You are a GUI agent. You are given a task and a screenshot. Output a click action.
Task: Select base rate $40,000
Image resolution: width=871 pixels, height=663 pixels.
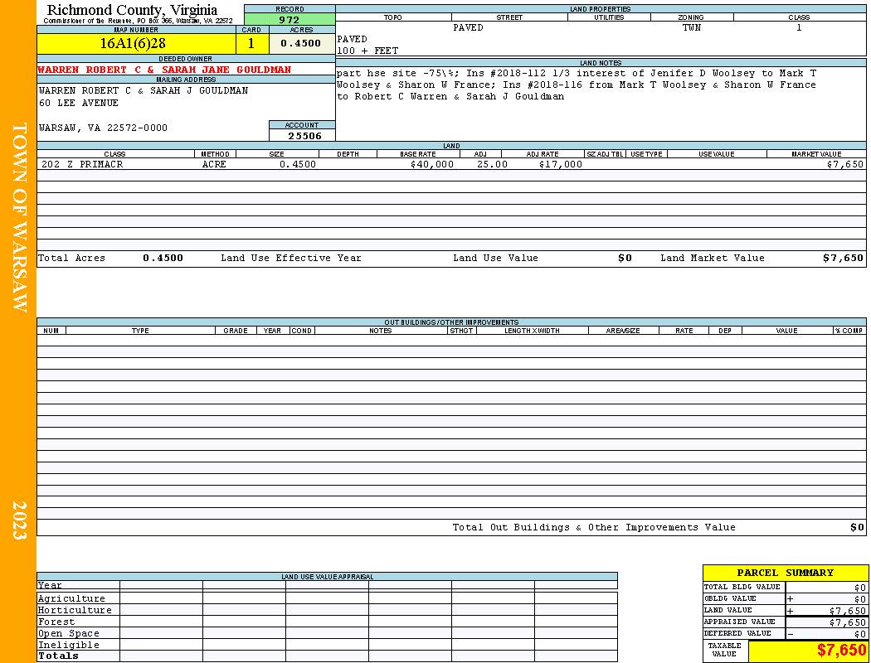click(431, 165)
